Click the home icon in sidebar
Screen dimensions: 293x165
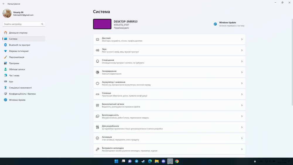tap(5, 33)
